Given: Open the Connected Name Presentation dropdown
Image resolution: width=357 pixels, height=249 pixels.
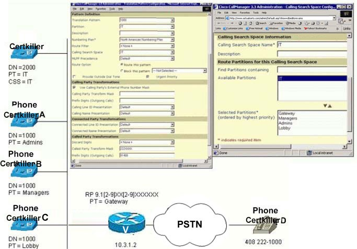Looking at the screenshot, I should 172,131.
